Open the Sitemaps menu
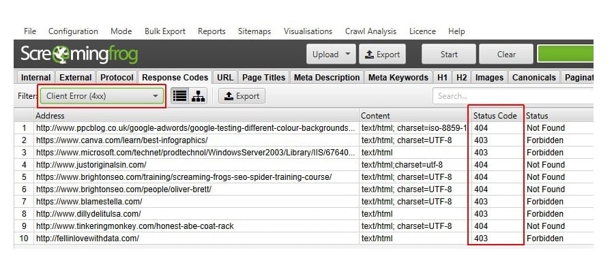 (x=254, y=31)
